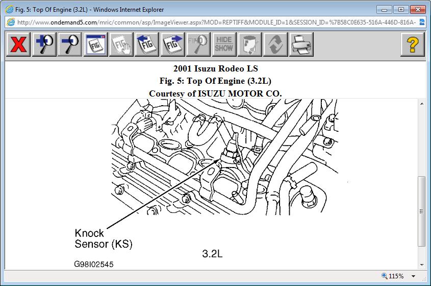
Task: Zoom in with the plus magnifier icon
Action: pyautogui.click(x=44, y=44)
